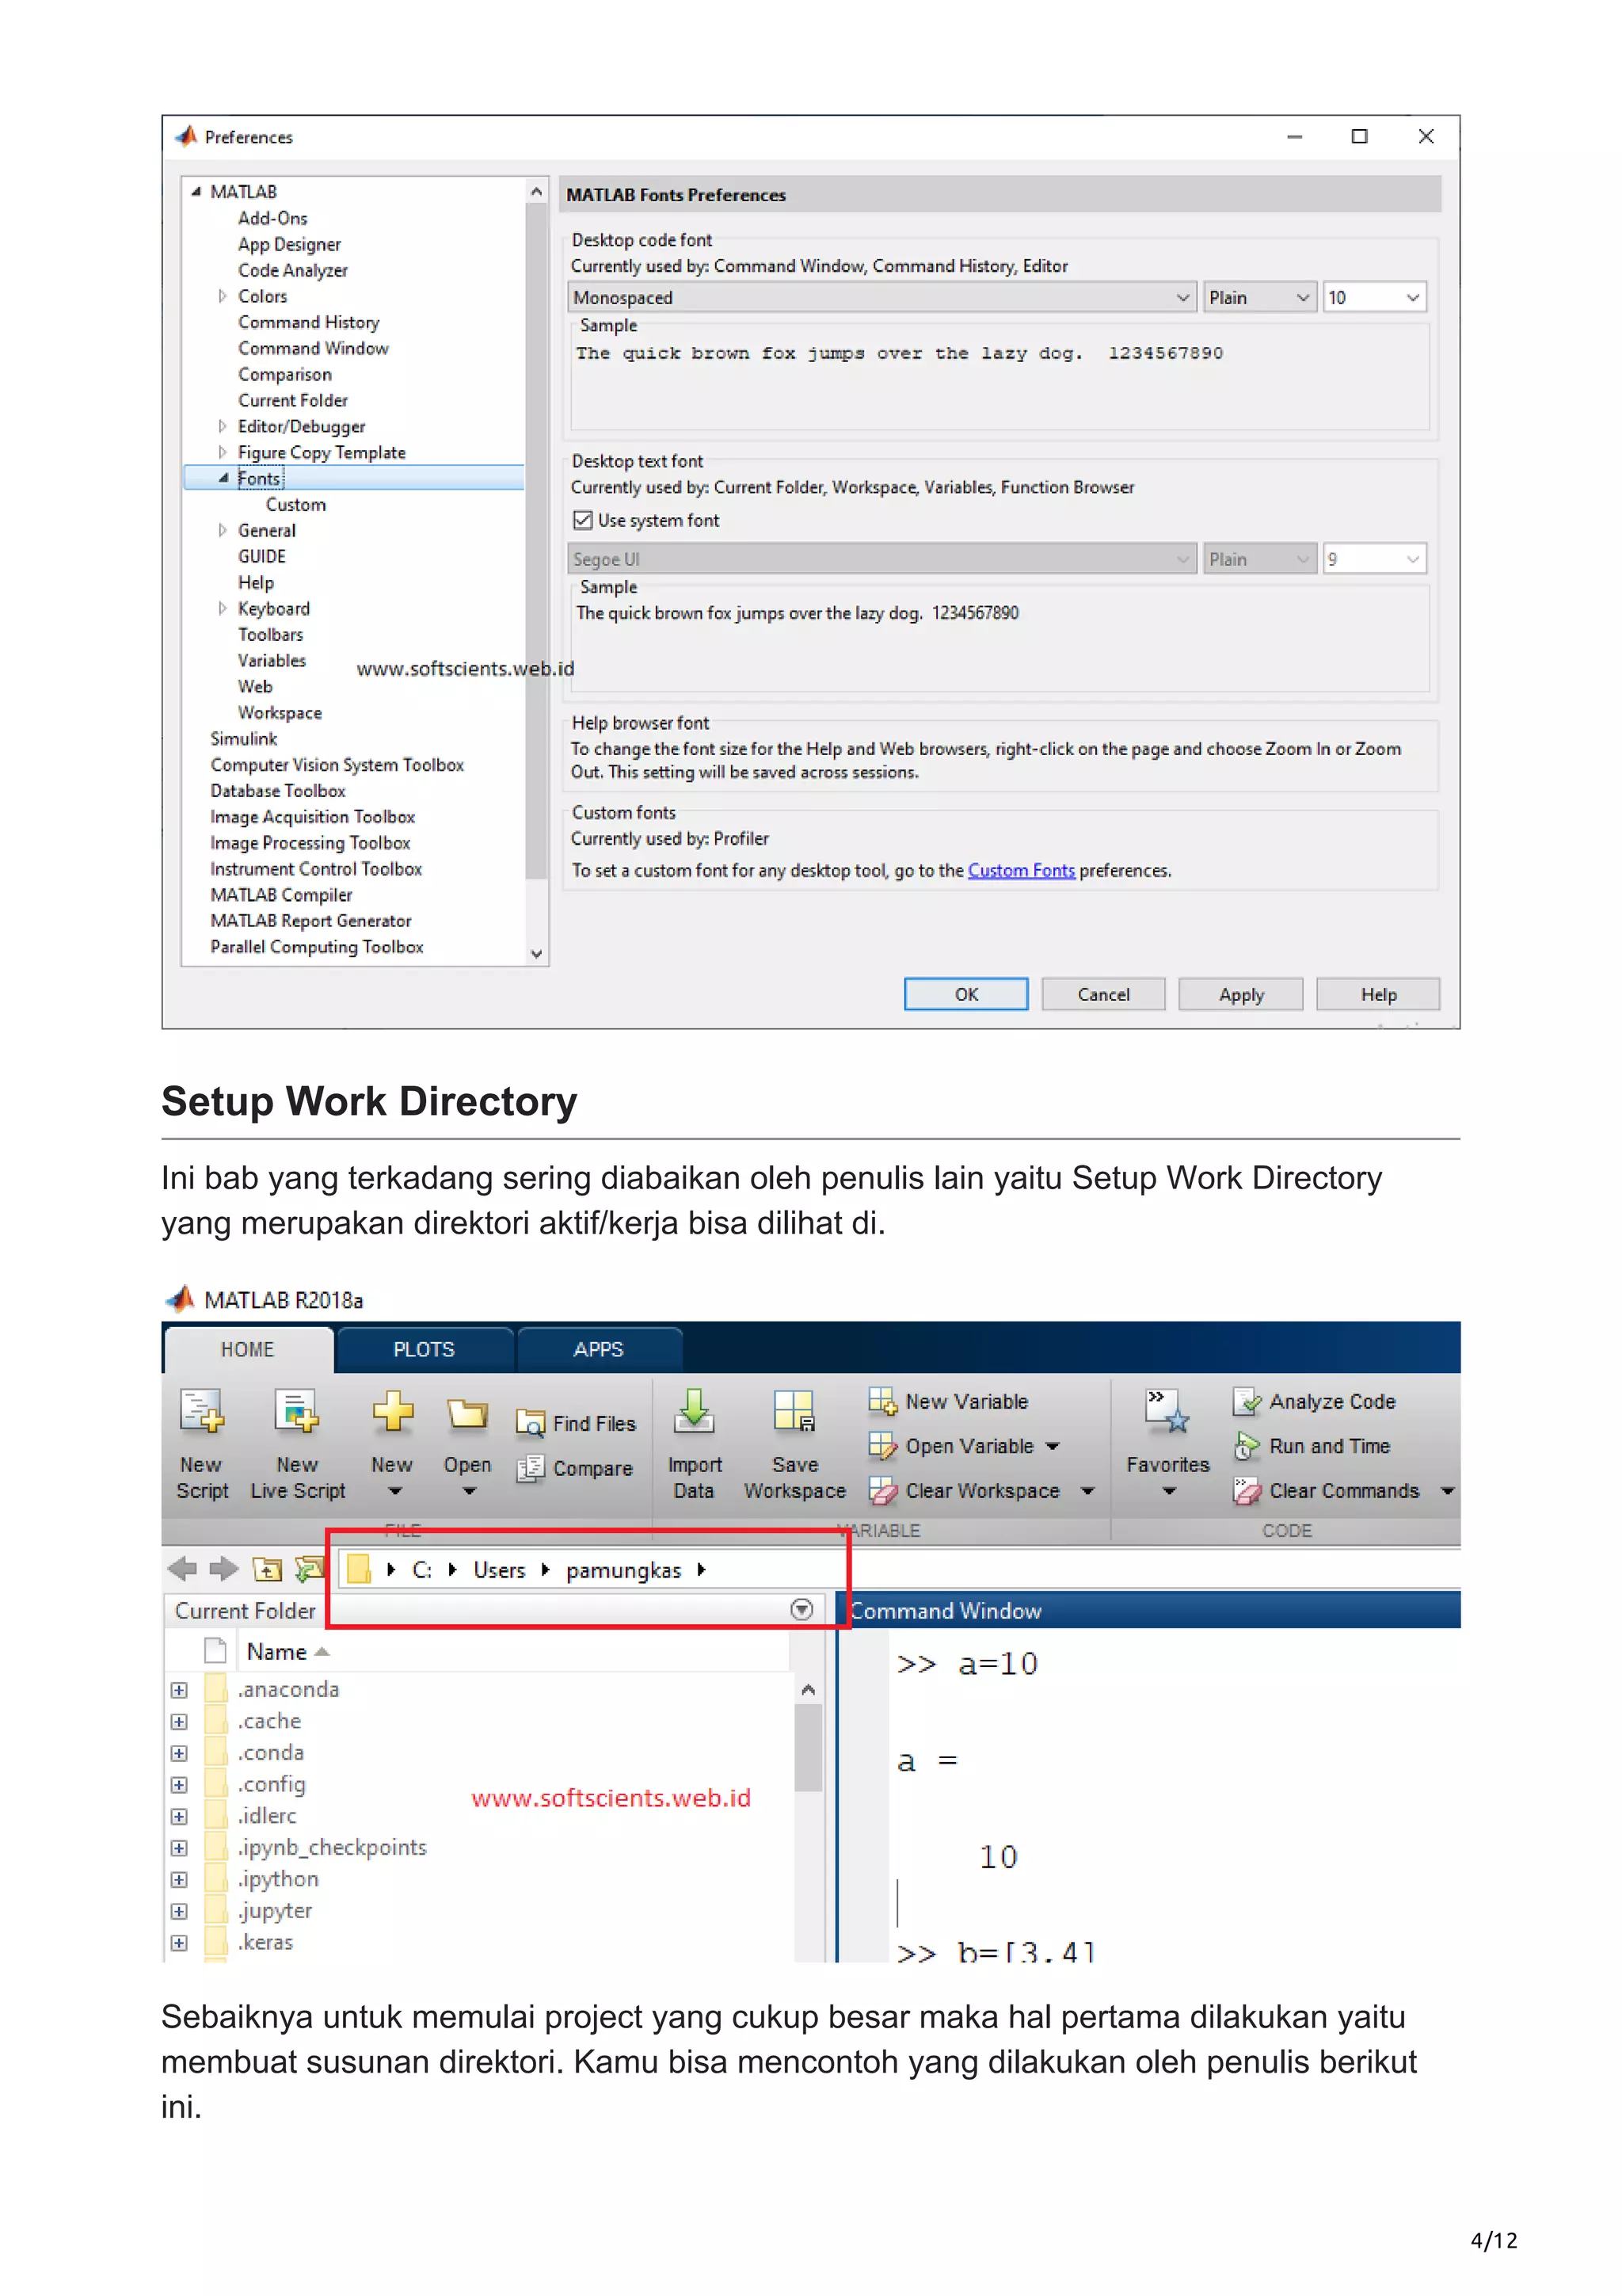Select Workspace in preferences tree

pos(280,712)
